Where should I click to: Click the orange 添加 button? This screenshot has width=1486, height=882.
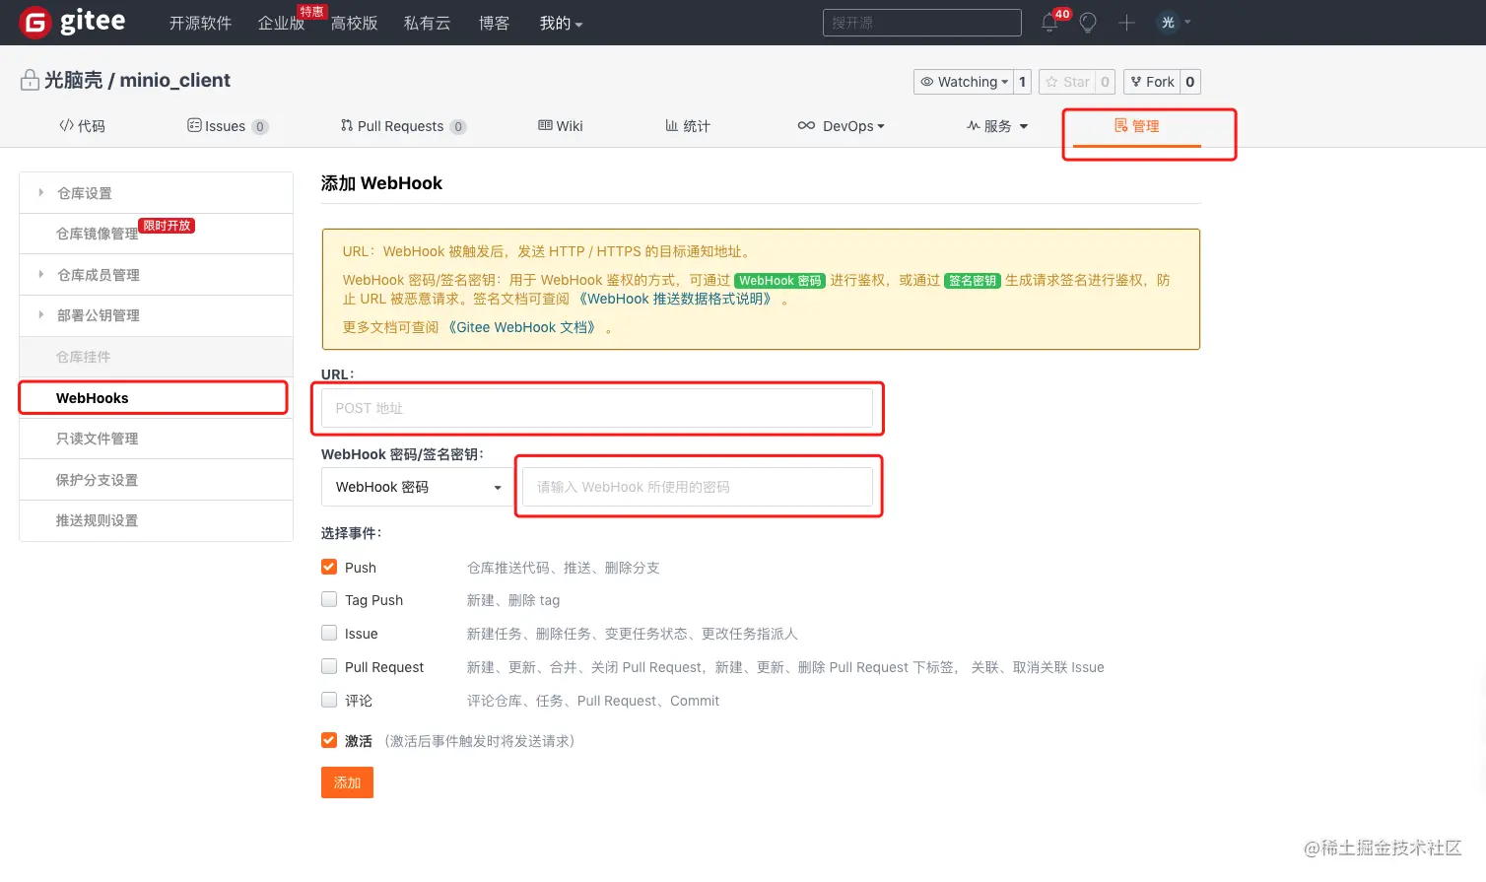coord(347,782)
